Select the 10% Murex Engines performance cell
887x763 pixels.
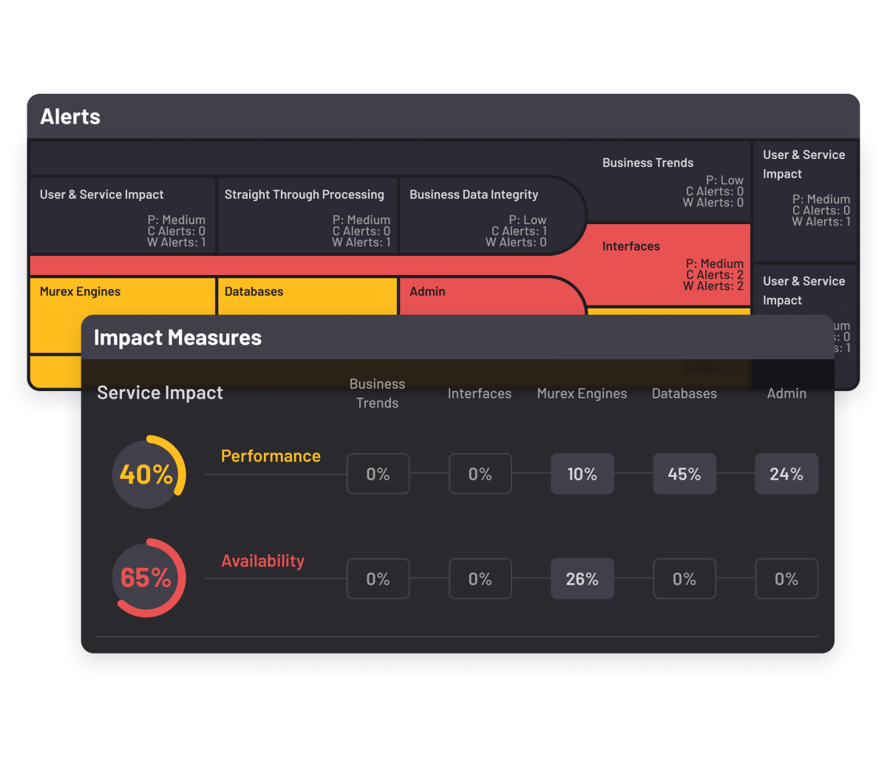pyautogui.click(x=582, y=473)
